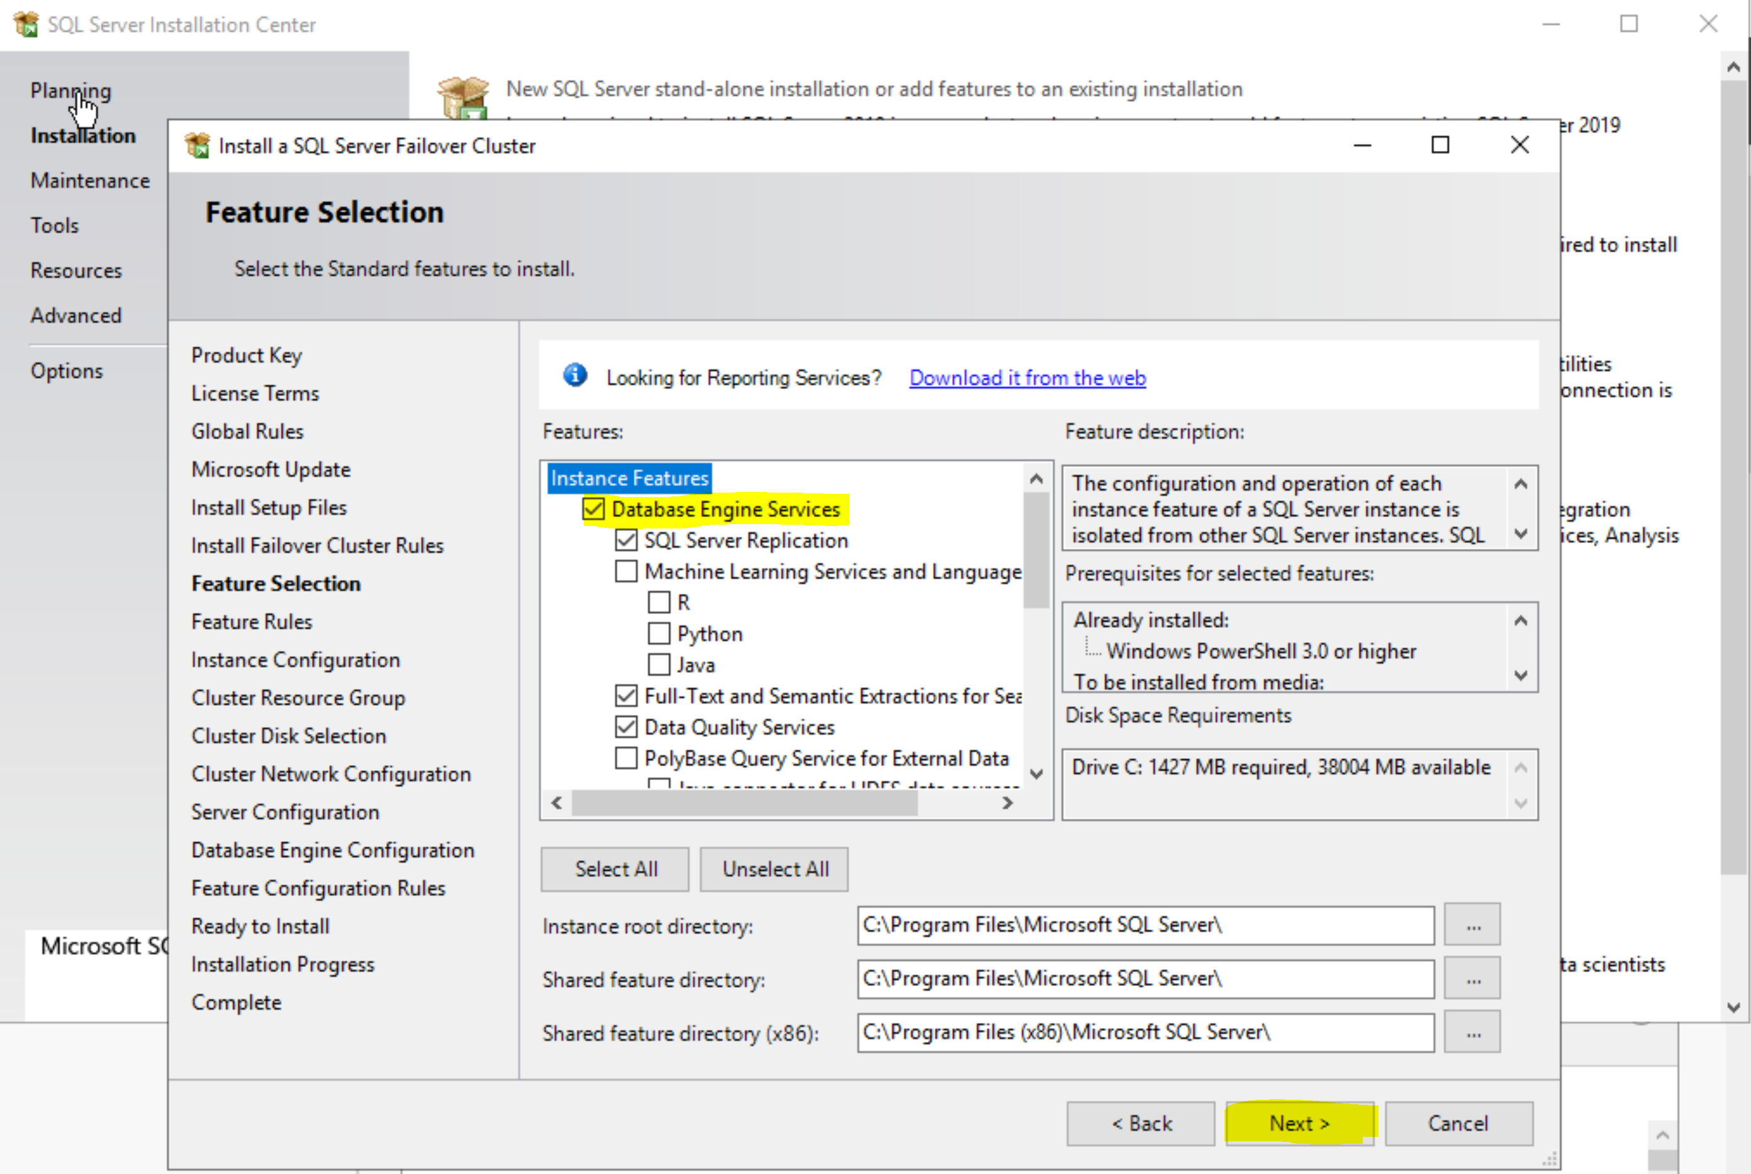Click the Microsoft Update step
1751x1174 pixels.
(x=271, y=469)
